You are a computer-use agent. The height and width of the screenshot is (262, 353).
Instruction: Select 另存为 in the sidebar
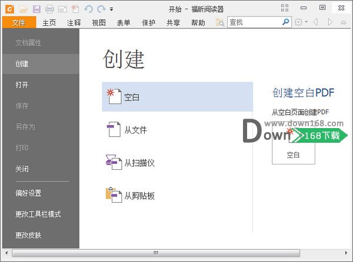(x=41, y=127)
